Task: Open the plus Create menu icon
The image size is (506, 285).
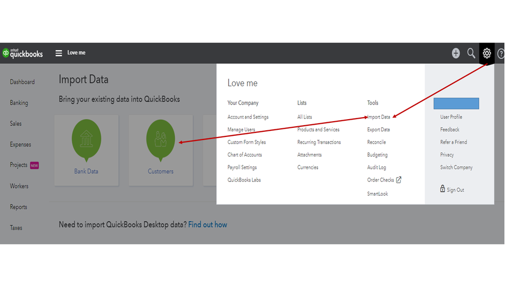Action: click(x=456, y=53)
